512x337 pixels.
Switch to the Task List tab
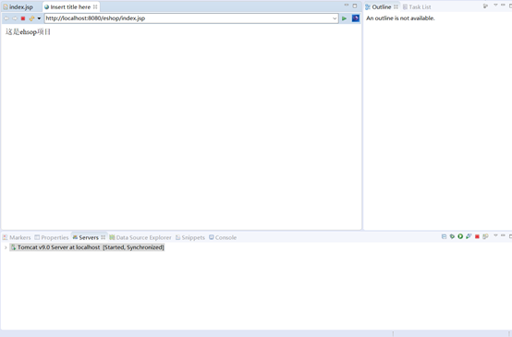(417, 6)
